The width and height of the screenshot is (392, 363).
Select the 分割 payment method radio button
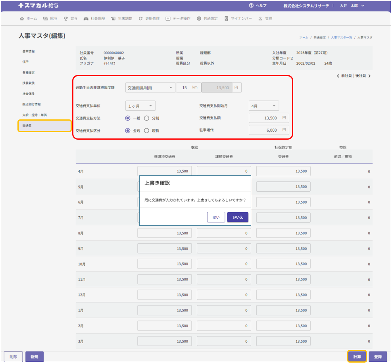coord(146,118)
